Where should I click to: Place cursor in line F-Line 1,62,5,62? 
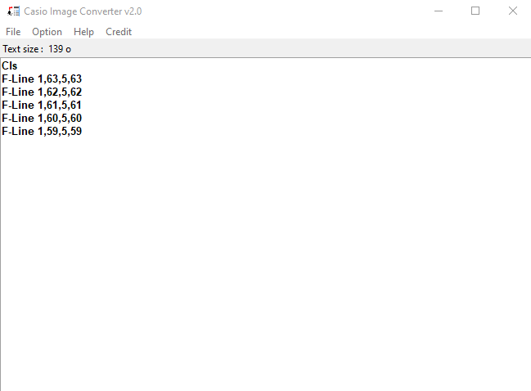pyautogui.click(x=42, y=92)
